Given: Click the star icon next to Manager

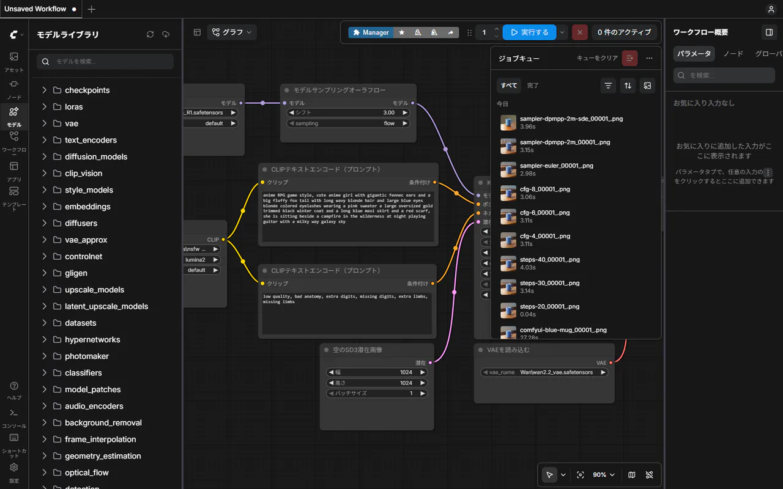Looking at the screenshot, I should click(401, 32).
